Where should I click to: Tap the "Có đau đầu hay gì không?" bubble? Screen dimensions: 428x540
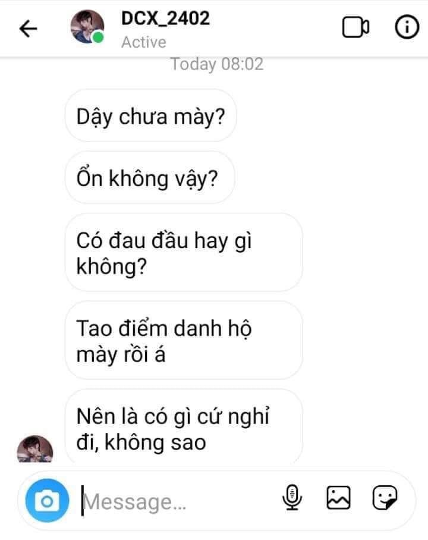[183, 253]
